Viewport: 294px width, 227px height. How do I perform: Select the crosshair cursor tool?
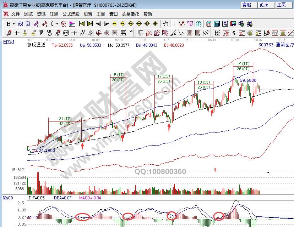174,24
